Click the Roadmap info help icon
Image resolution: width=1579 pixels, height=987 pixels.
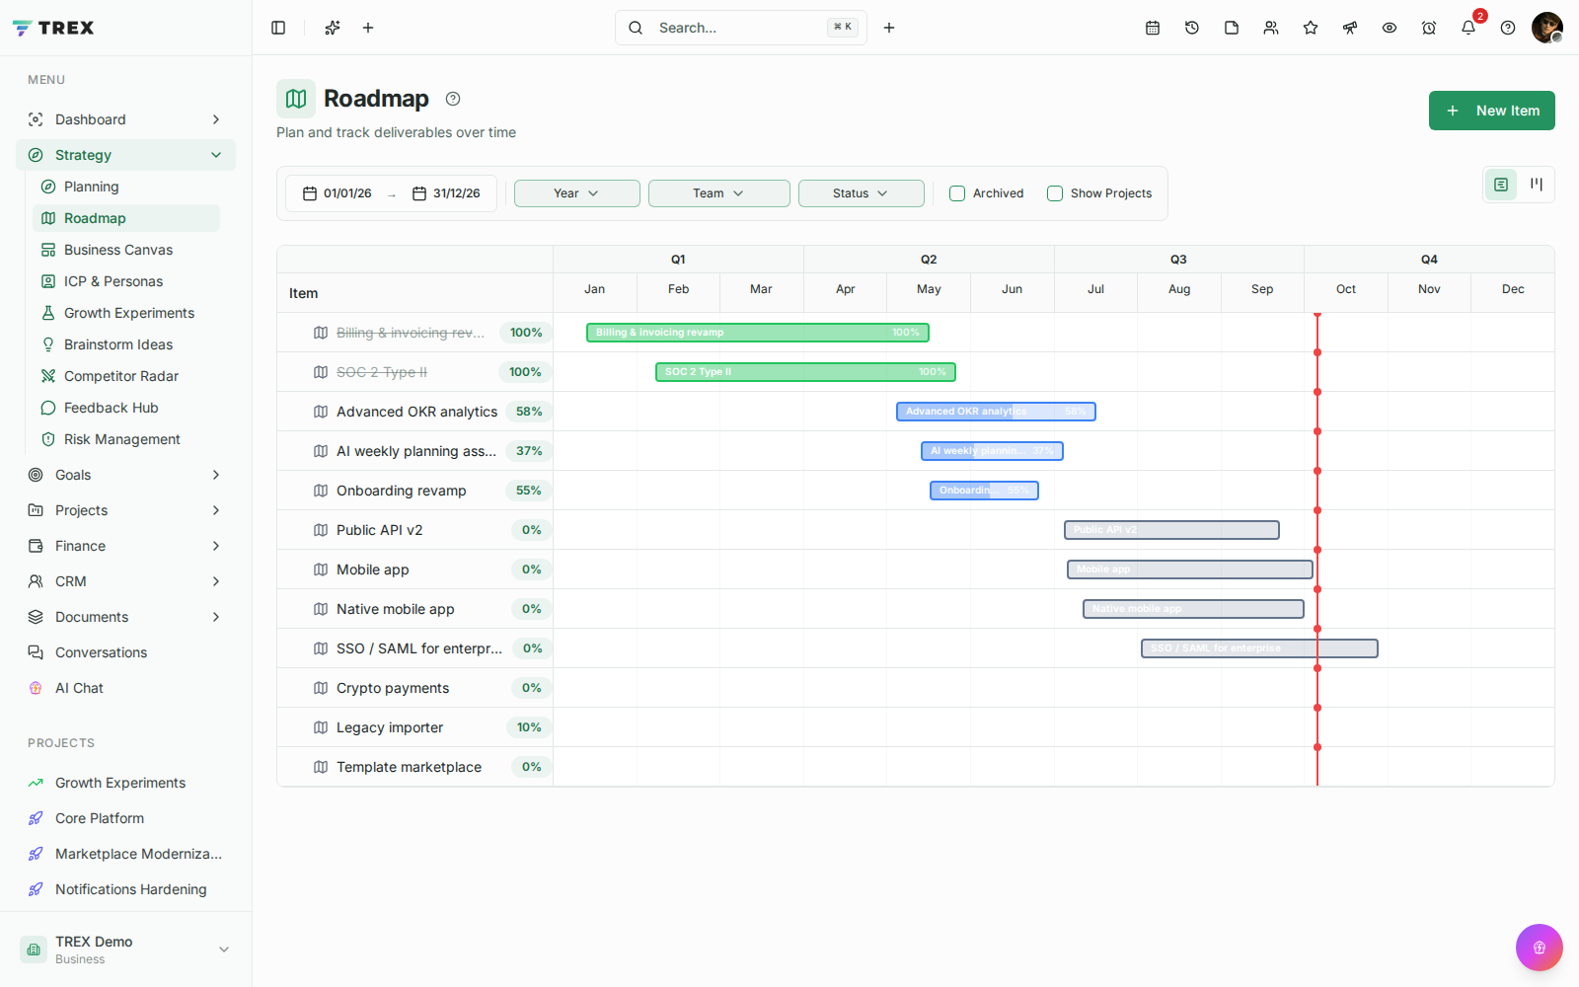(453, 99)
